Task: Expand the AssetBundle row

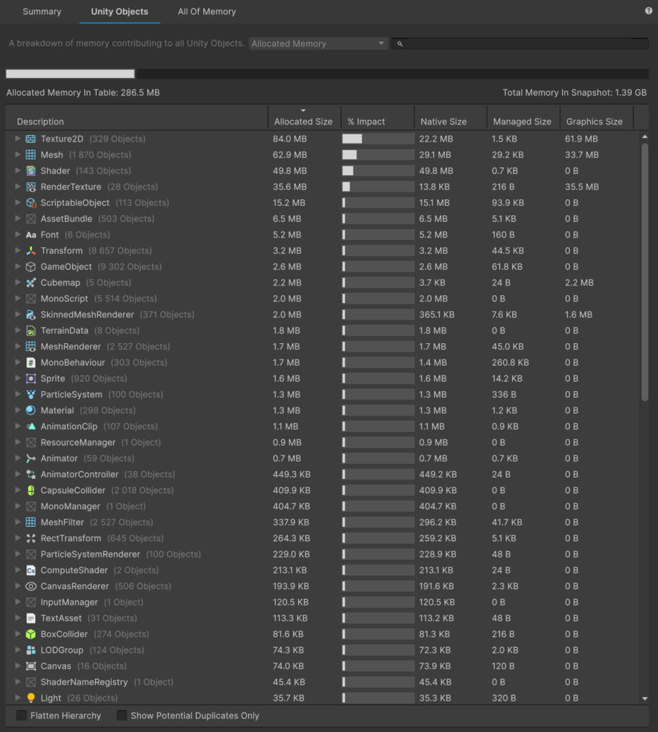Action: [17, 219]
